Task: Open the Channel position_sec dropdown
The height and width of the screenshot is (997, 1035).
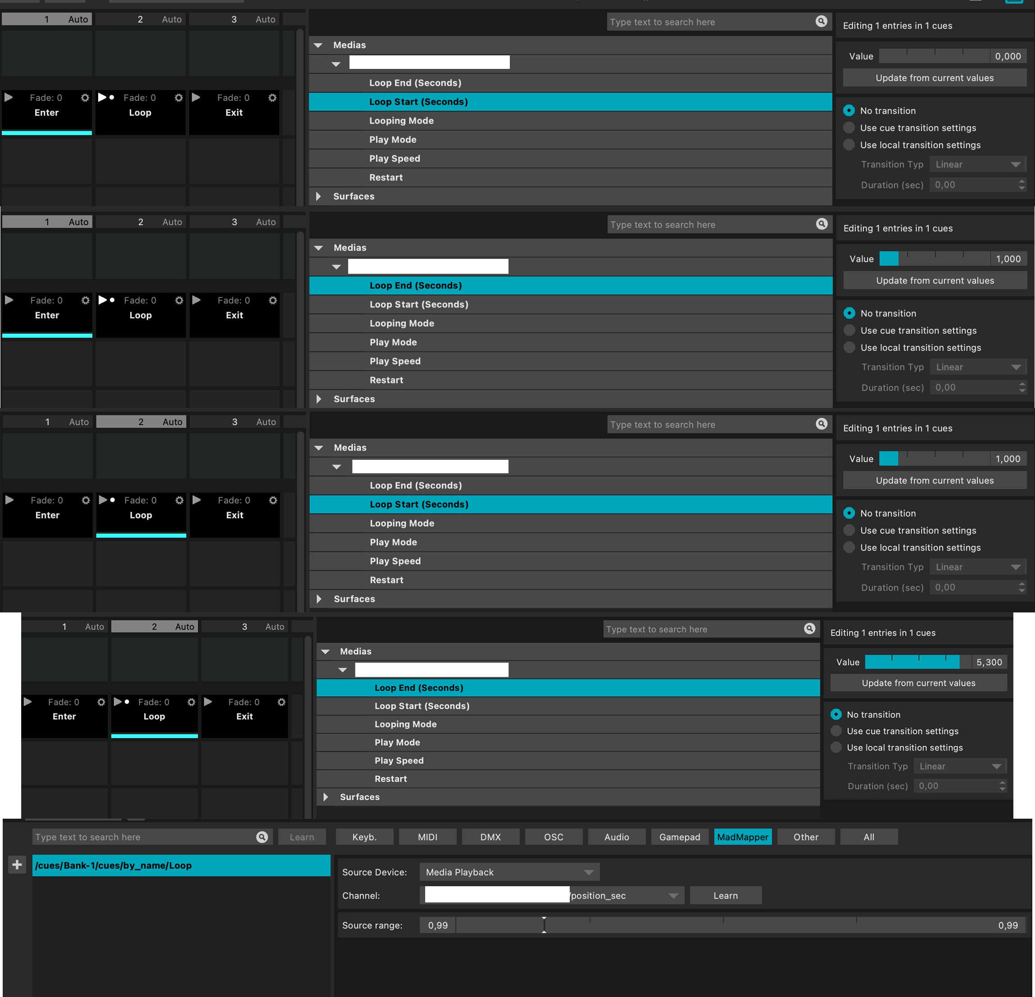Action: (x=672, y=896)
